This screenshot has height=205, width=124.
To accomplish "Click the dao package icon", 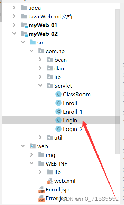I will [x=50, y=68].
